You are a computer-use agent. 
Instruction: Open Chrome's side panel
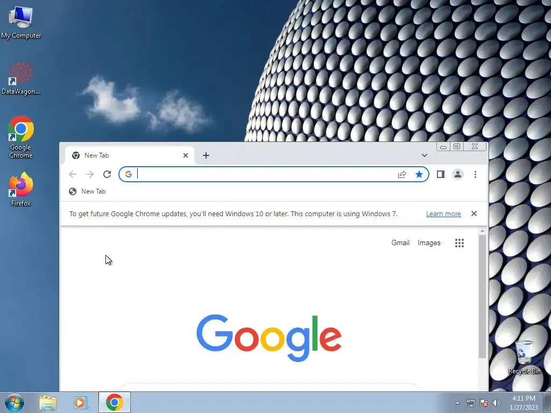[440, 174]
